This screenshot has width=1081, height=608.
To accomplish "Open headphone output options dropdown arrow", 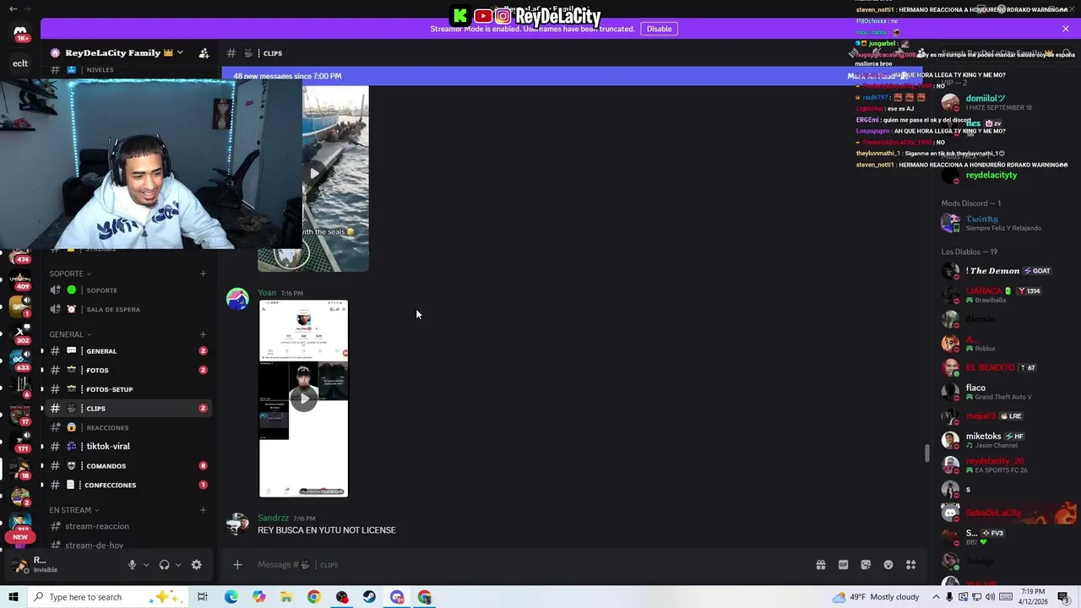I will [177, 565].
